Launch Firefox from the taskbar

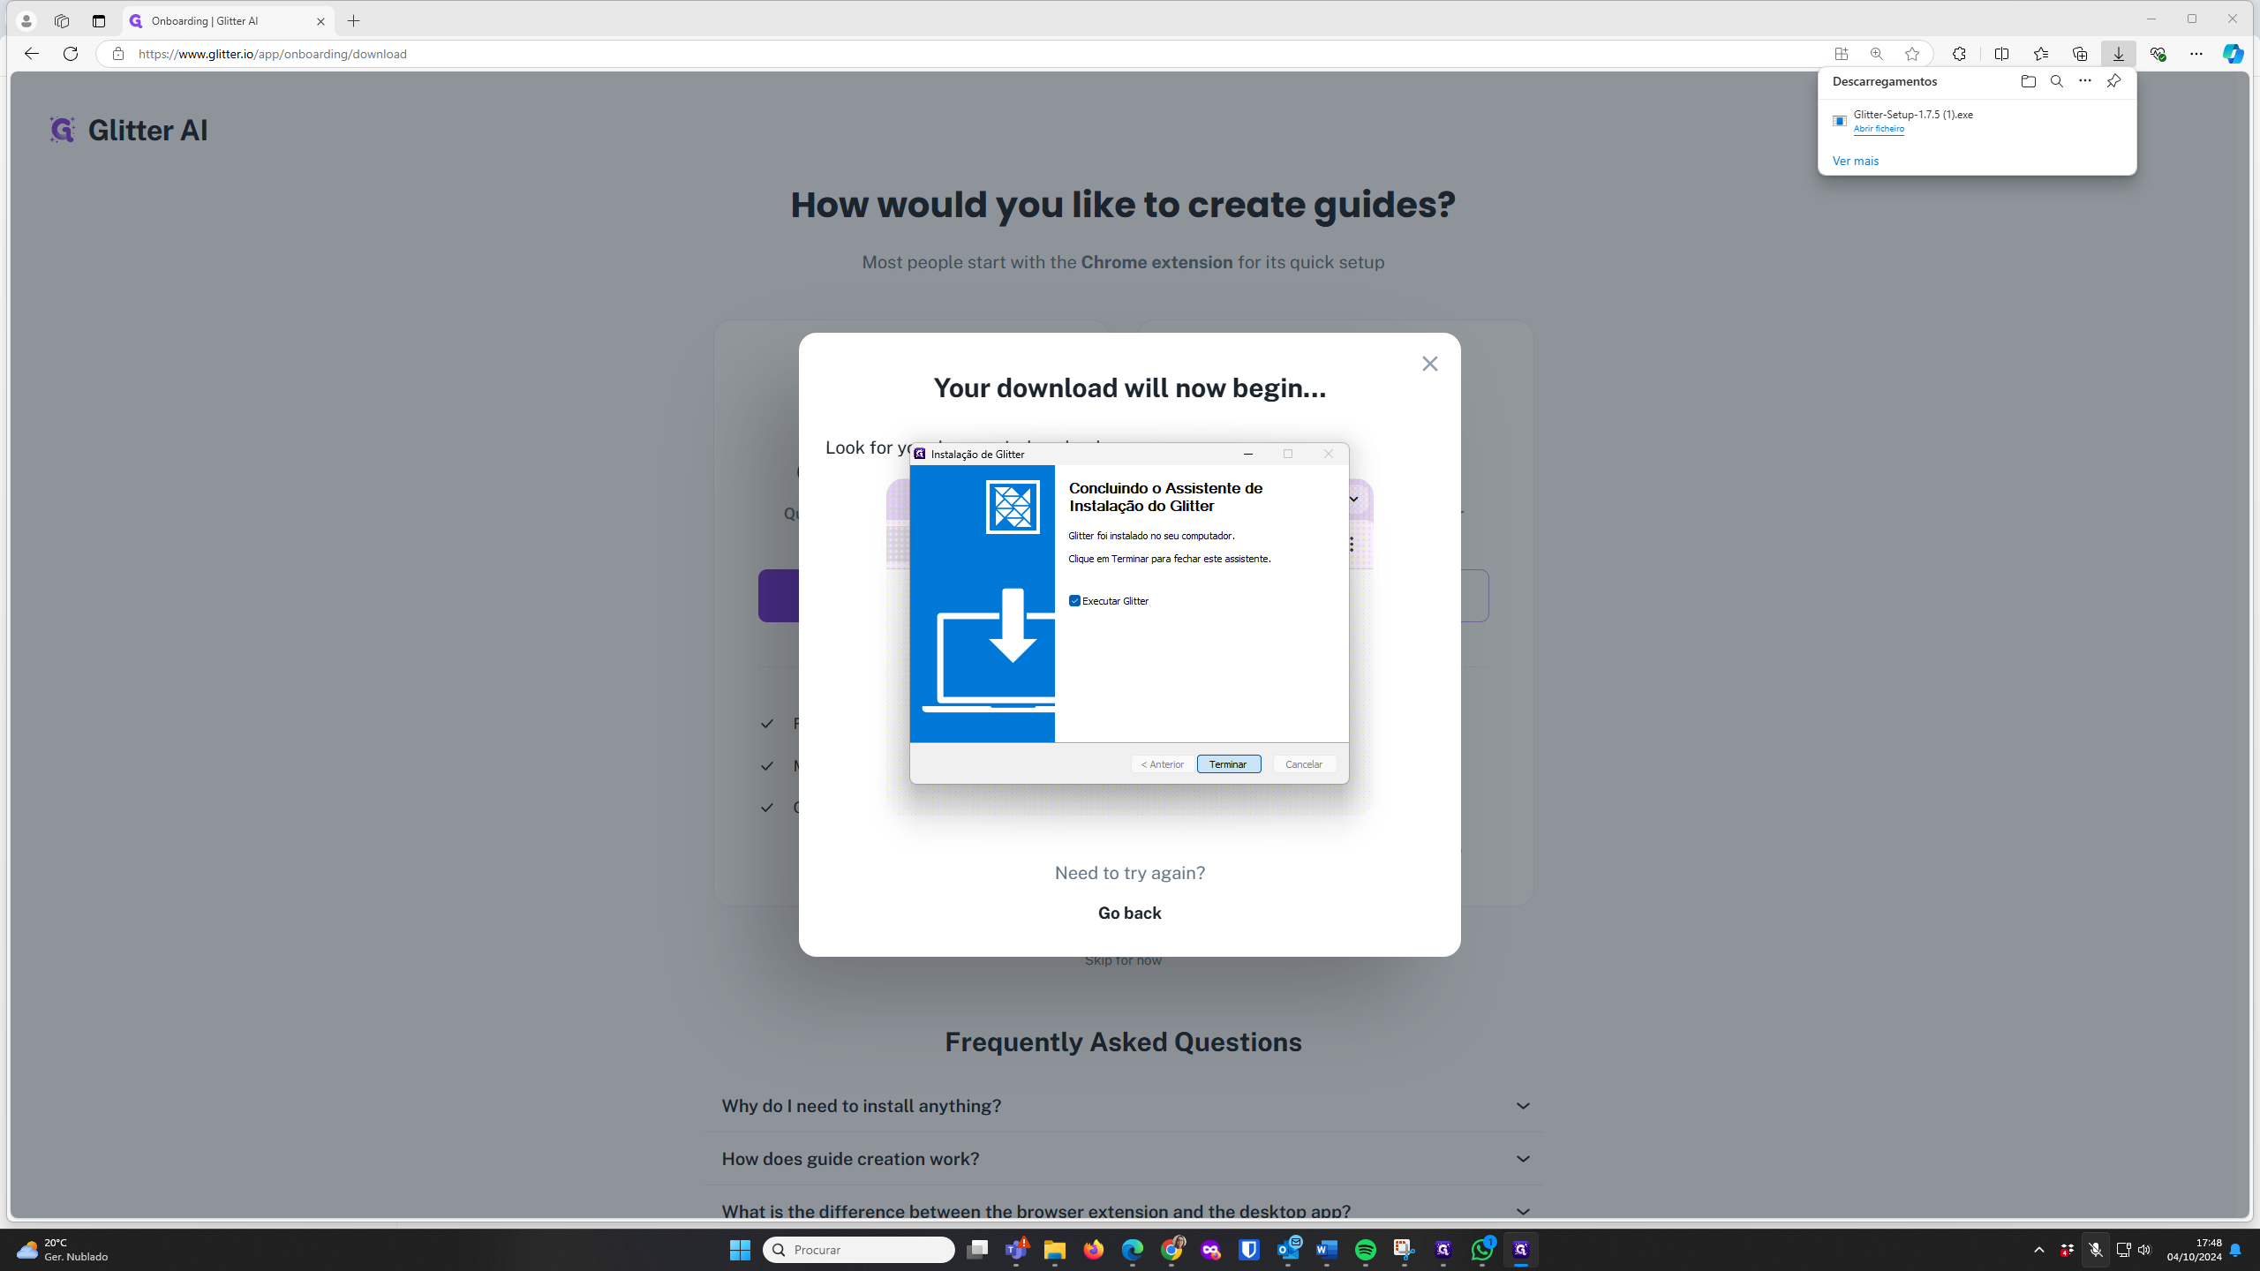click(1094, 1250)
